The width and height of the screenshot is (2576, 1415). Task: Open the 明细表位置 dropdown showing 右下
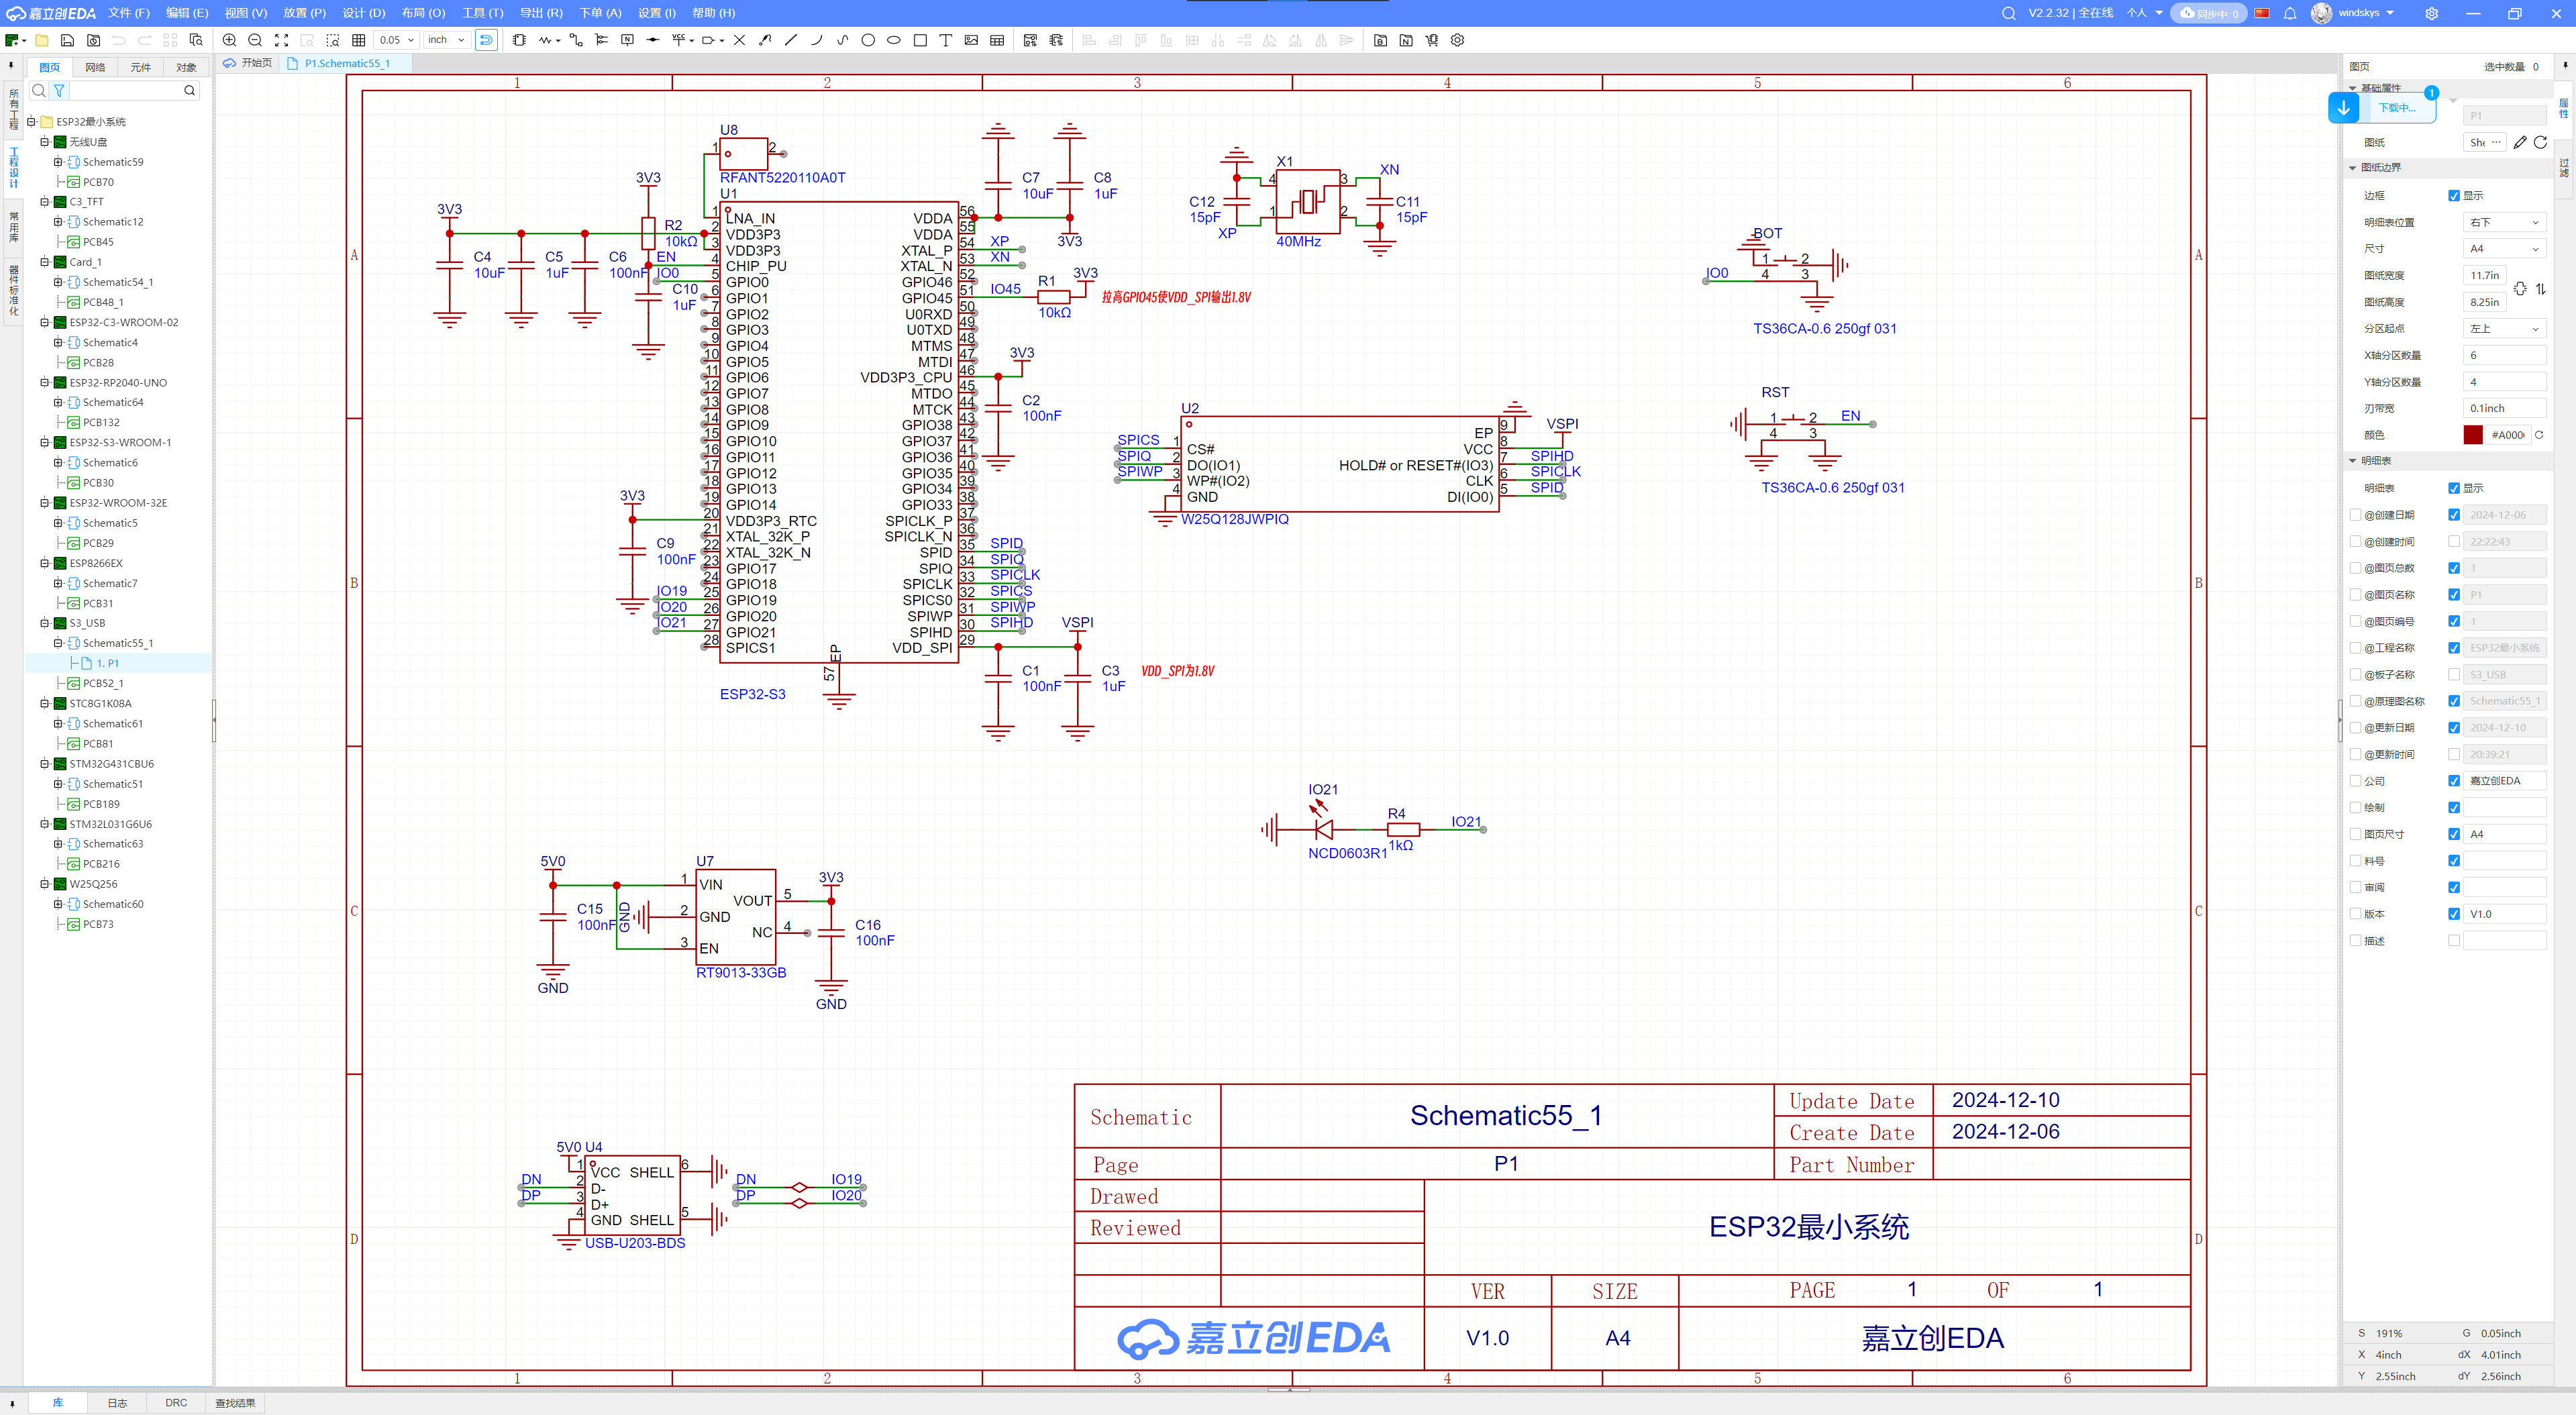pos(2504,222)
